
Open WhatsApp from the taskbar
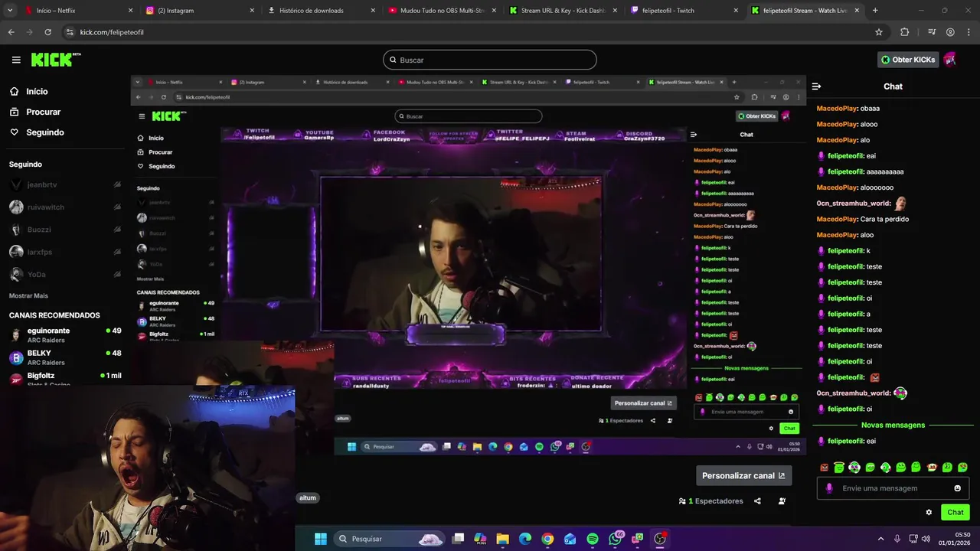tap(616, 539)
